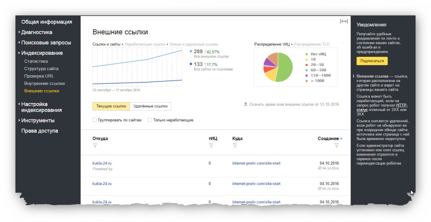Select Распределение тИЦ pie tab

[272, 44]
